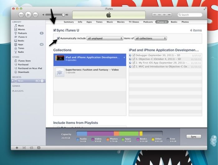Click the eject button beside Ncus device
The width and height of the screenshot is (218, 165).
click(42, 81)
